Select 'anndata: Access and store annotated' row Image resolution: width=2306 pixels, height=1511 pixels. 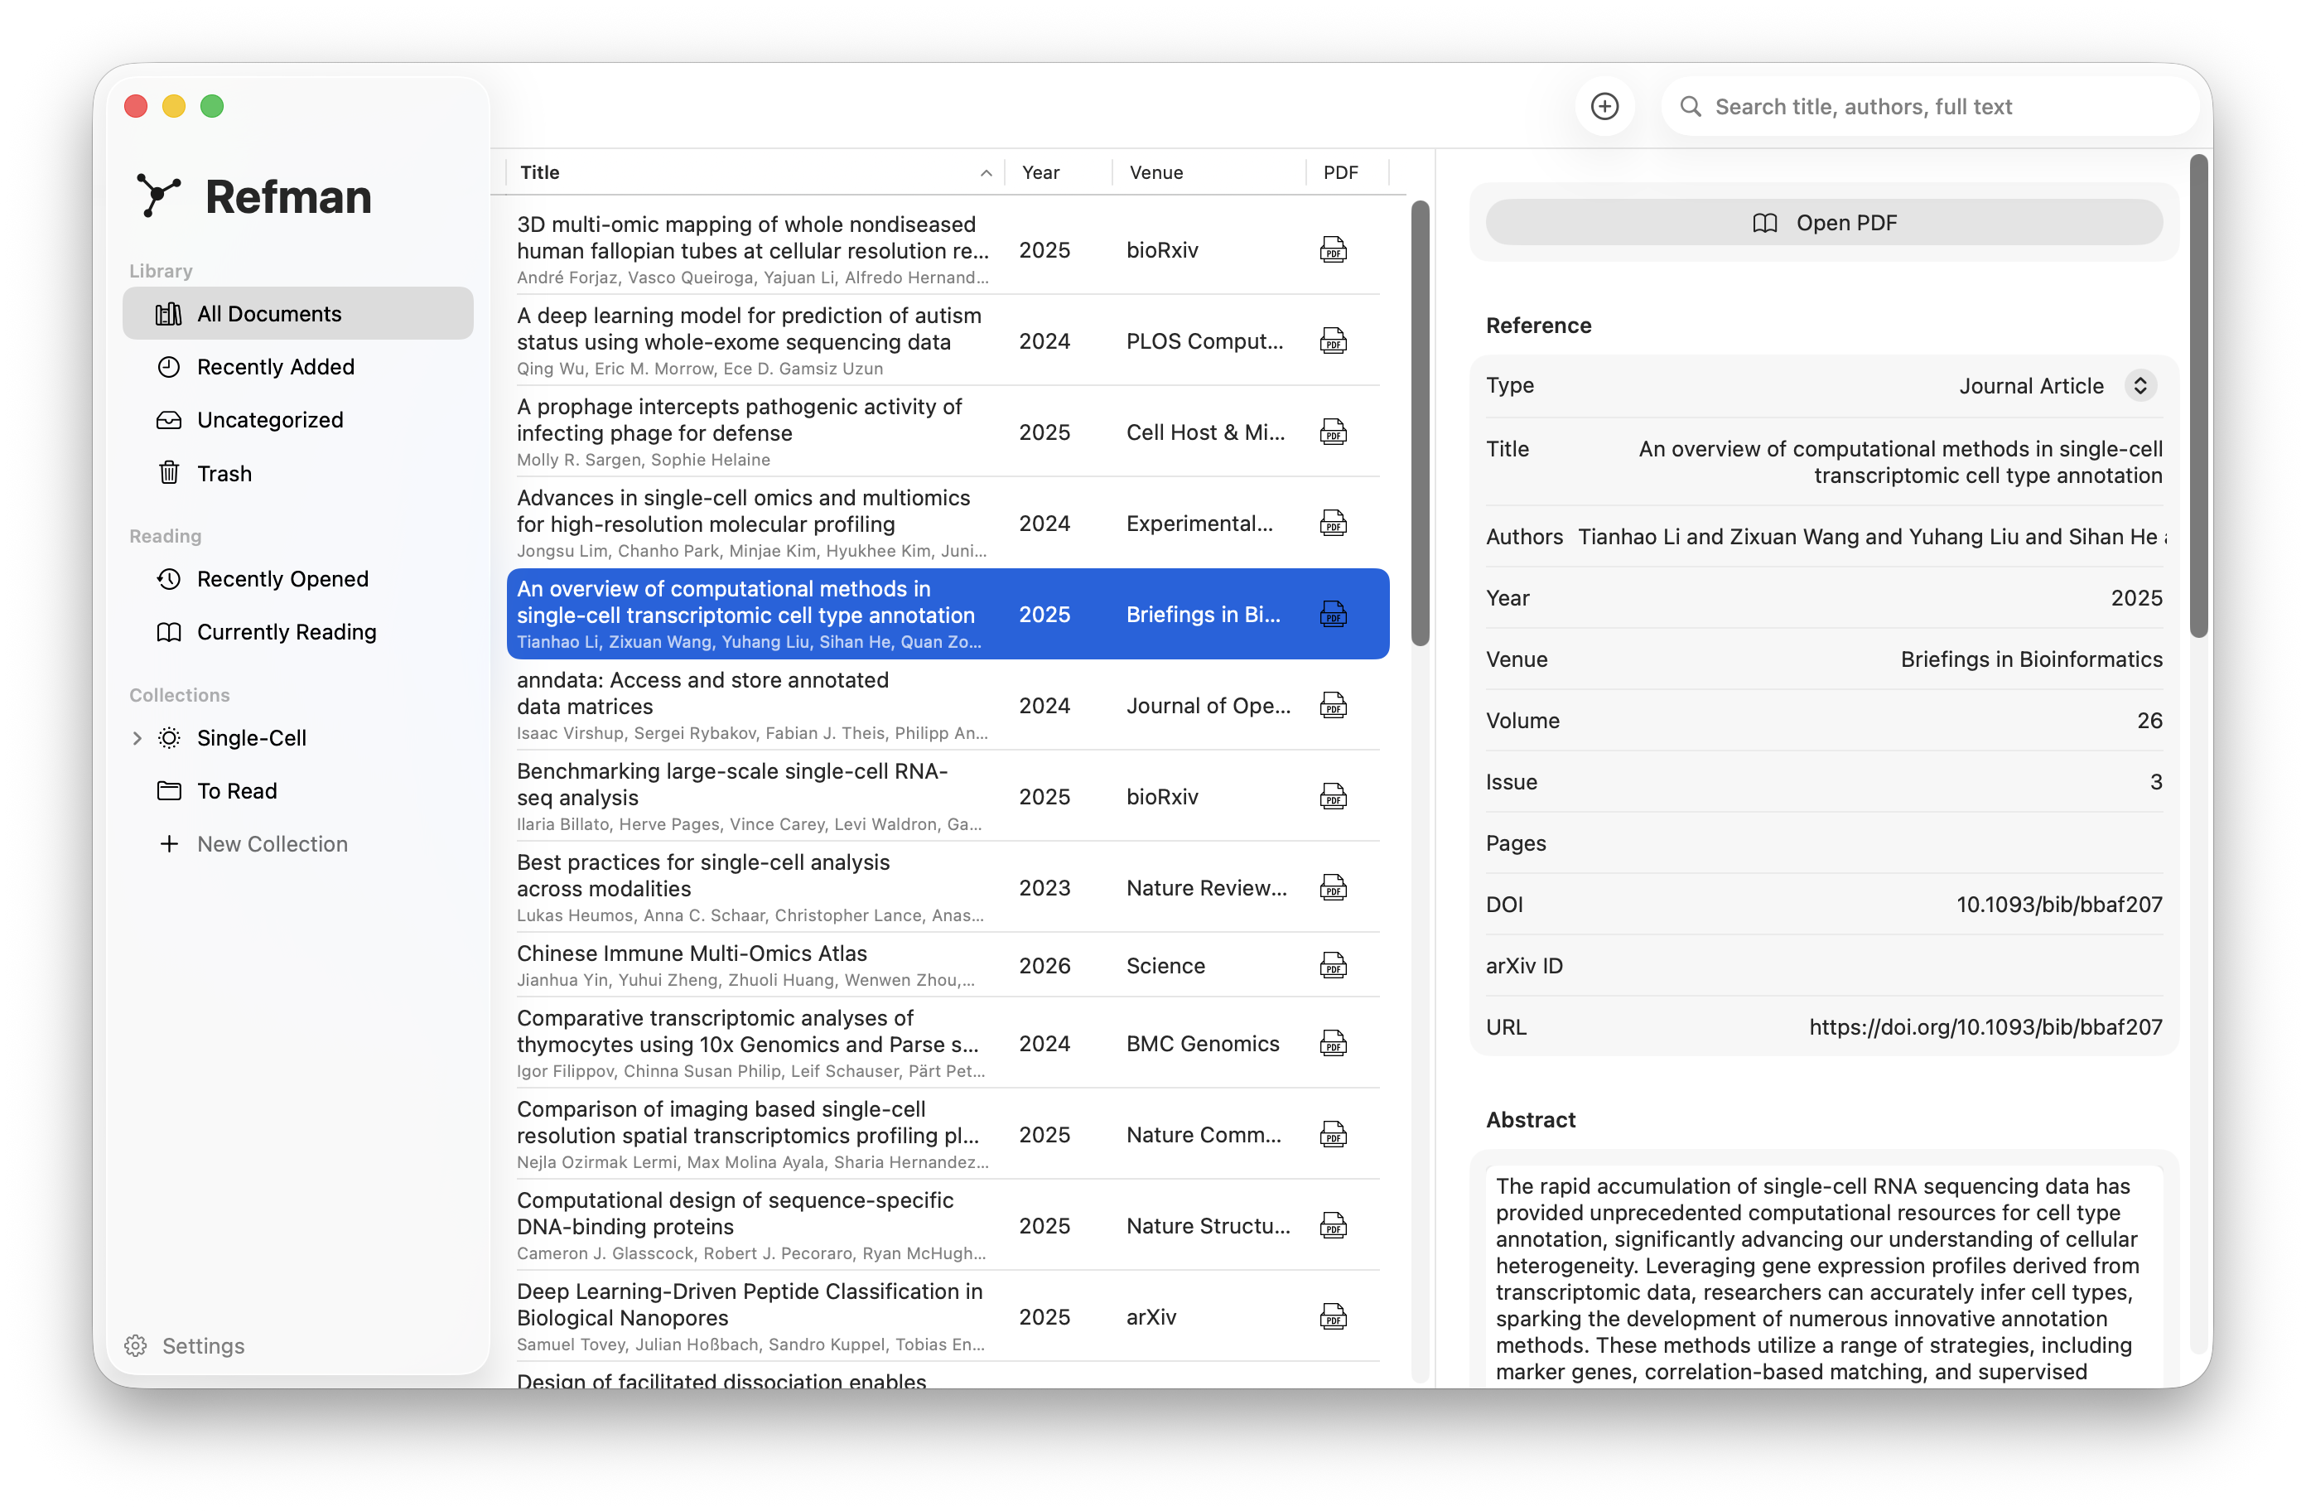click(948, 706)
